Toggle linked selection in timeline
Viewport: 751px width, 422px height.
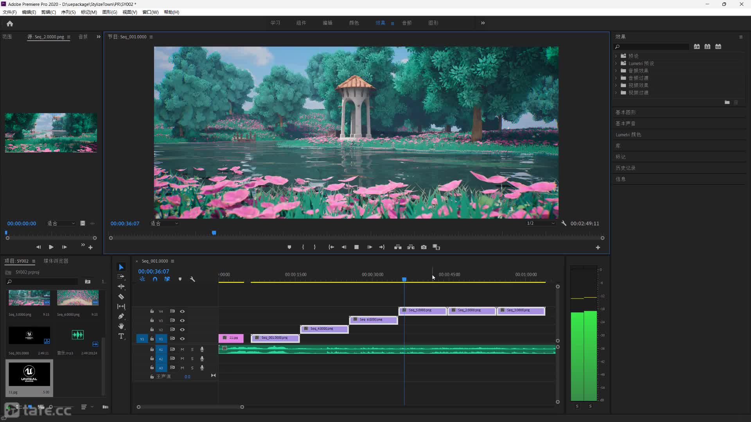[x=167, y=279]
